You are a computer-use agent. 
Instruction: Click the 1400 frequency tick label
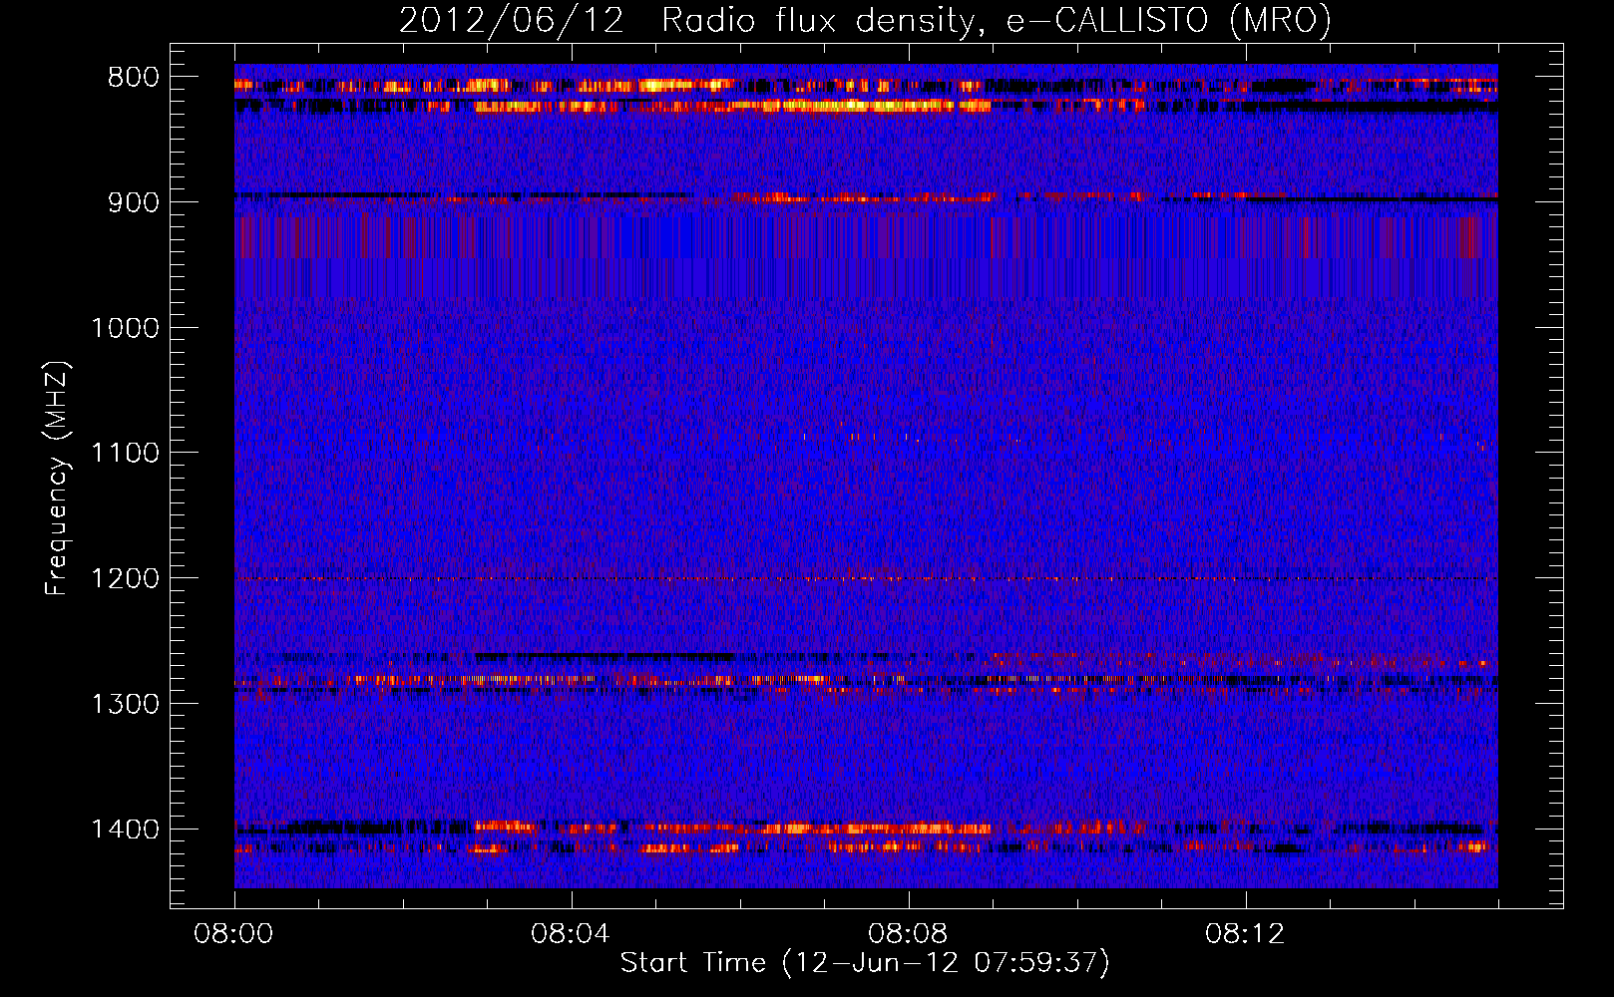[x=125, y=830]
